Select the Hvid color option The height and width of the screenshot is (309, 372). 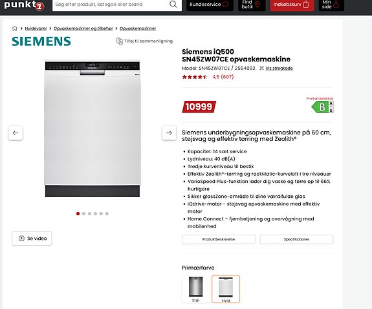pos(226,289)
